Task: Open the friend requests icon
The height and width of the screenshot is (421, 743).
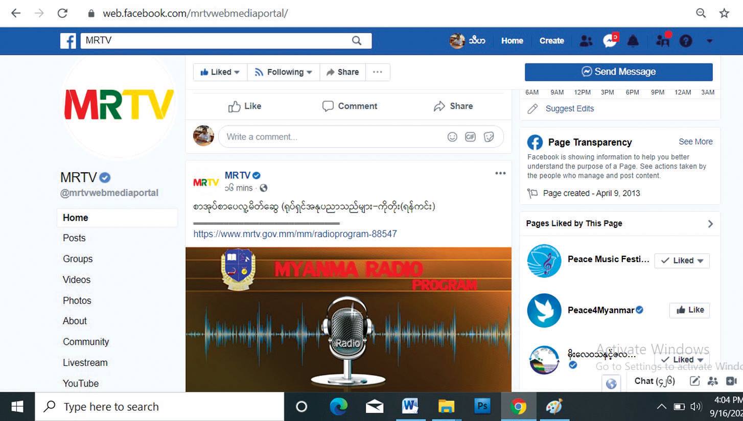Action: click(x=586, y=41)
